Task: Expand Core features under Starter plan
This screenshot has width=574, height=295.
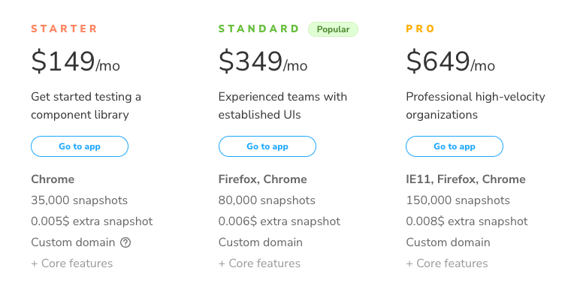Action: coord(72,263)
